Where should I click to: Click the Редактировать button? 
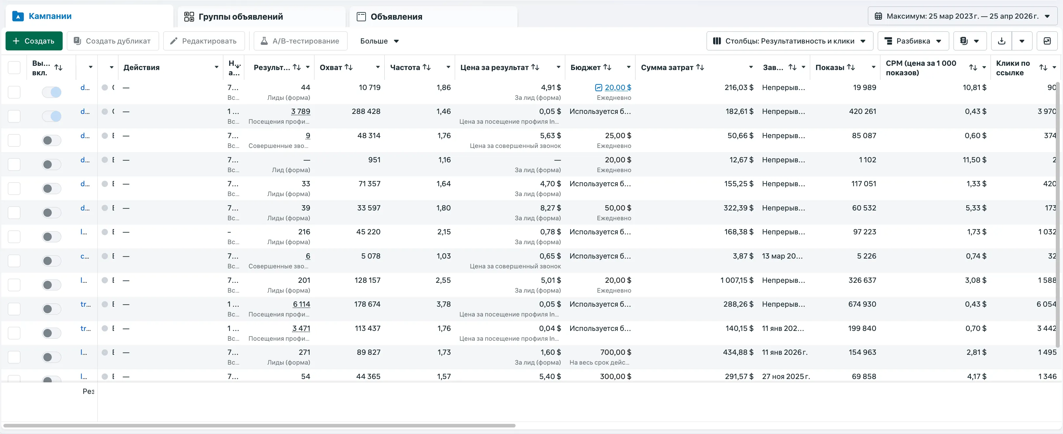[x=204, y=41]
